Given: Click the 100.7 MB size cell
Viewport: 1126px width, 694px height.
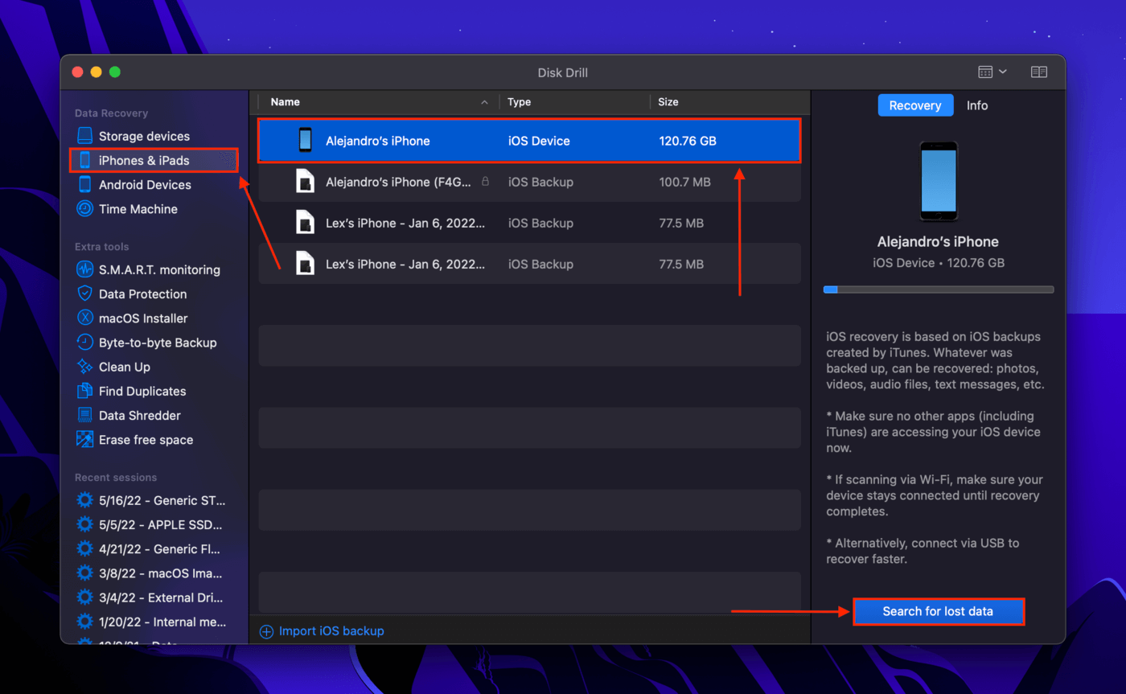Looking at the screenshot, I should tap(684, 182).
